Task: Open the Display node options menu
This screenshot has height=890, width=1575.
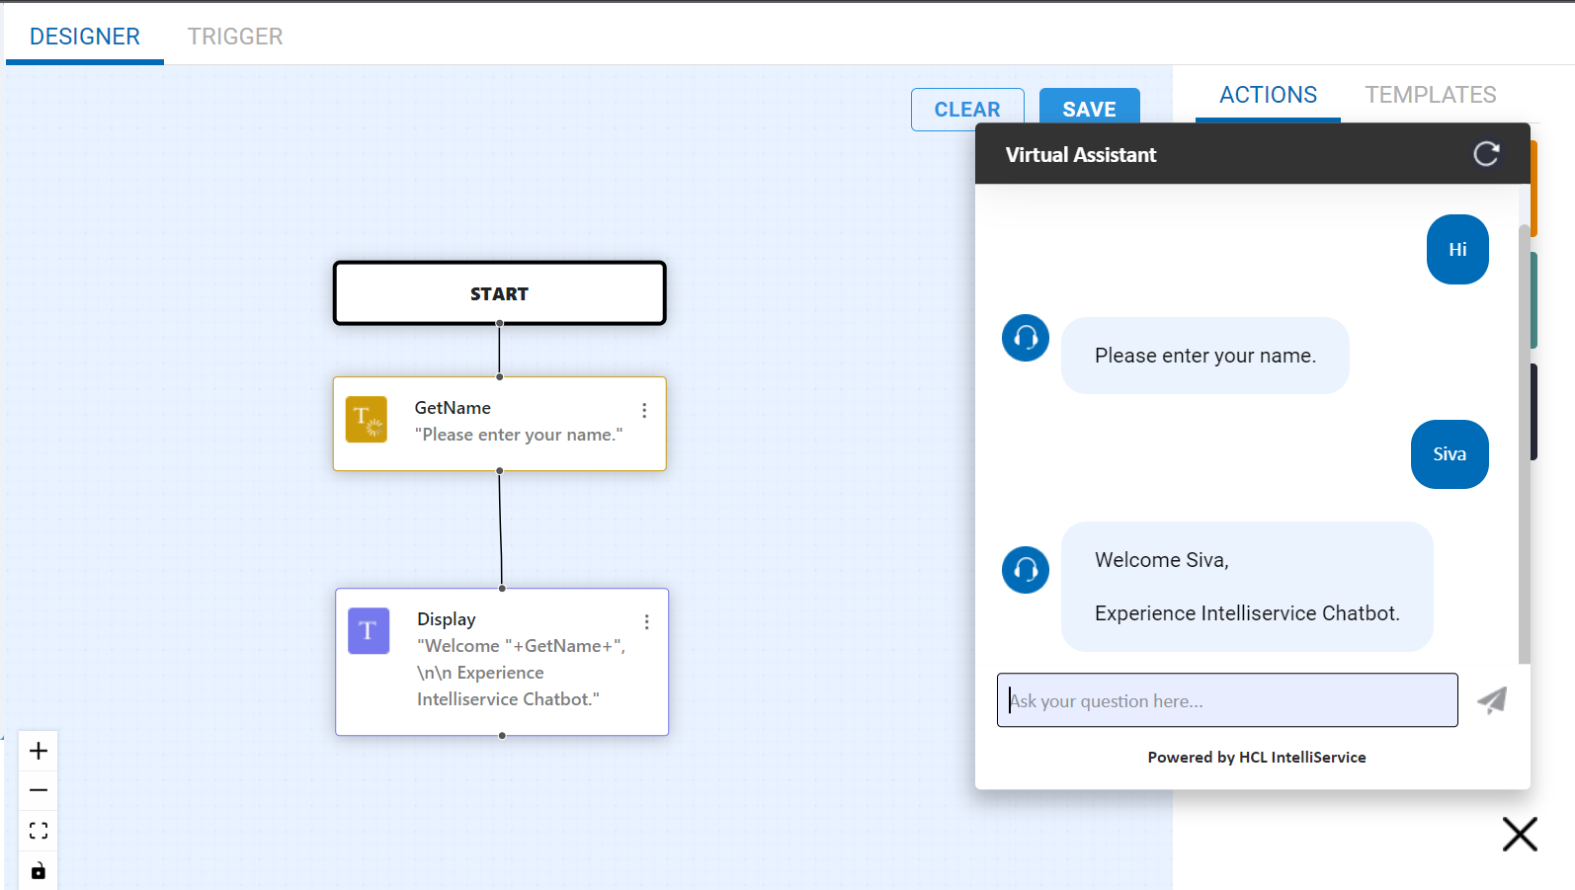Action: click(647, 621)
